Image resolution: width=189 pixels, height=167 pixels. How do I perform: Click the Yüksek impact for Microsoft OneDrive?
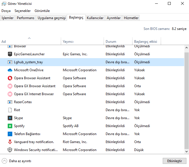[x=139, y=70]
